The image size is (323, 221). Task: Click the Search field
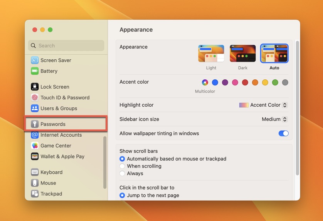coord(66,45)
